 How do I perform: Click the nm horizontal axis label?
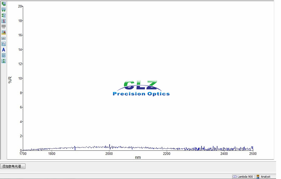tap(138, 157)
